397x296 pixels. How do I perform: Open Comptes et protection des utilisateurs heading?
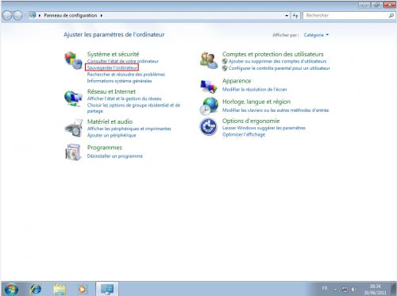coord(273,54)
